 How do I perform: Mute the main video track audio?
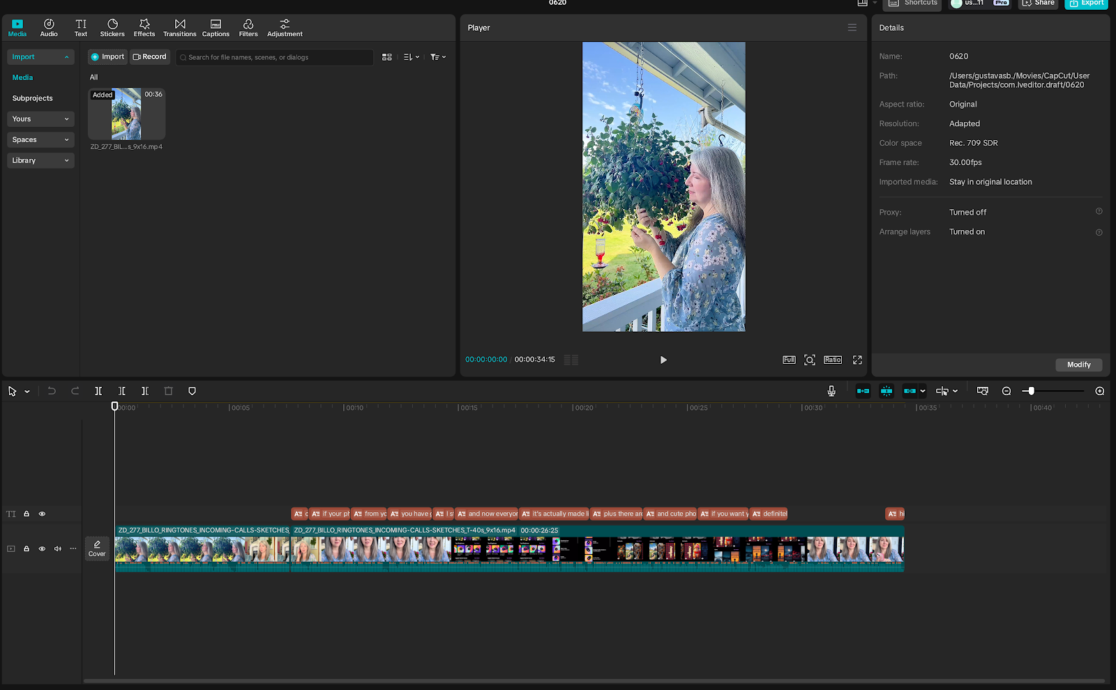click(58, 549)
